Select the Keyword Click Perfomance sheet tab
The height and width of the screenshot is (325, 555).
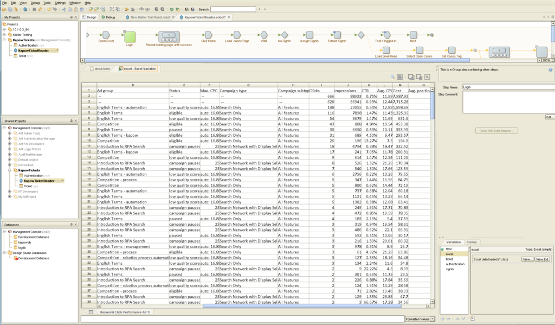pos(125,312)
